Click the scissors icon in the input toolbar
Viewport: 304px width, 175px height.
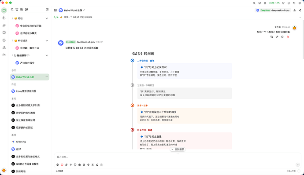93,165
